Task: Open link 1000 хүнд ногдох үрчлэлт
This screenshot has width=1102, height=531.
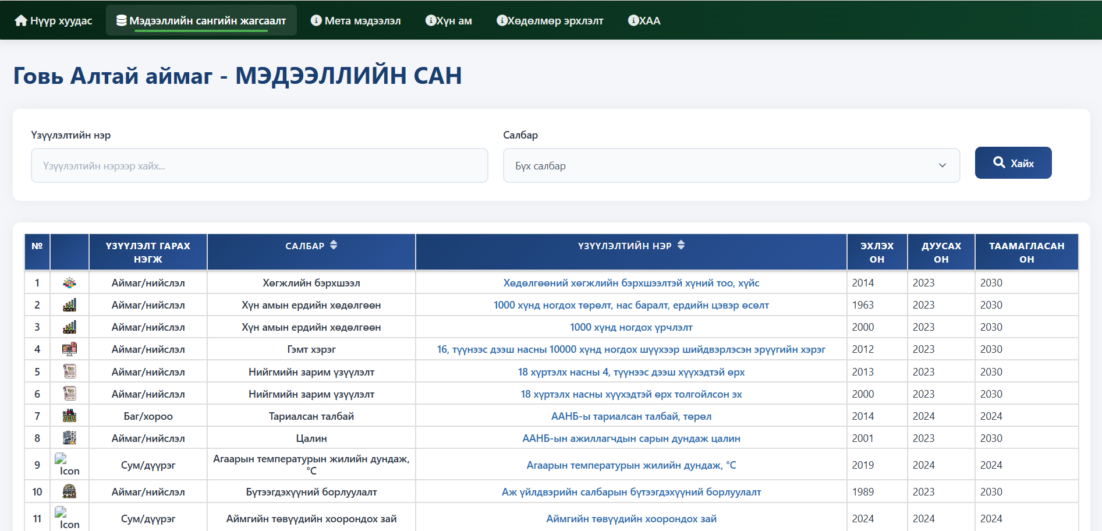Action: pos(631,327)
